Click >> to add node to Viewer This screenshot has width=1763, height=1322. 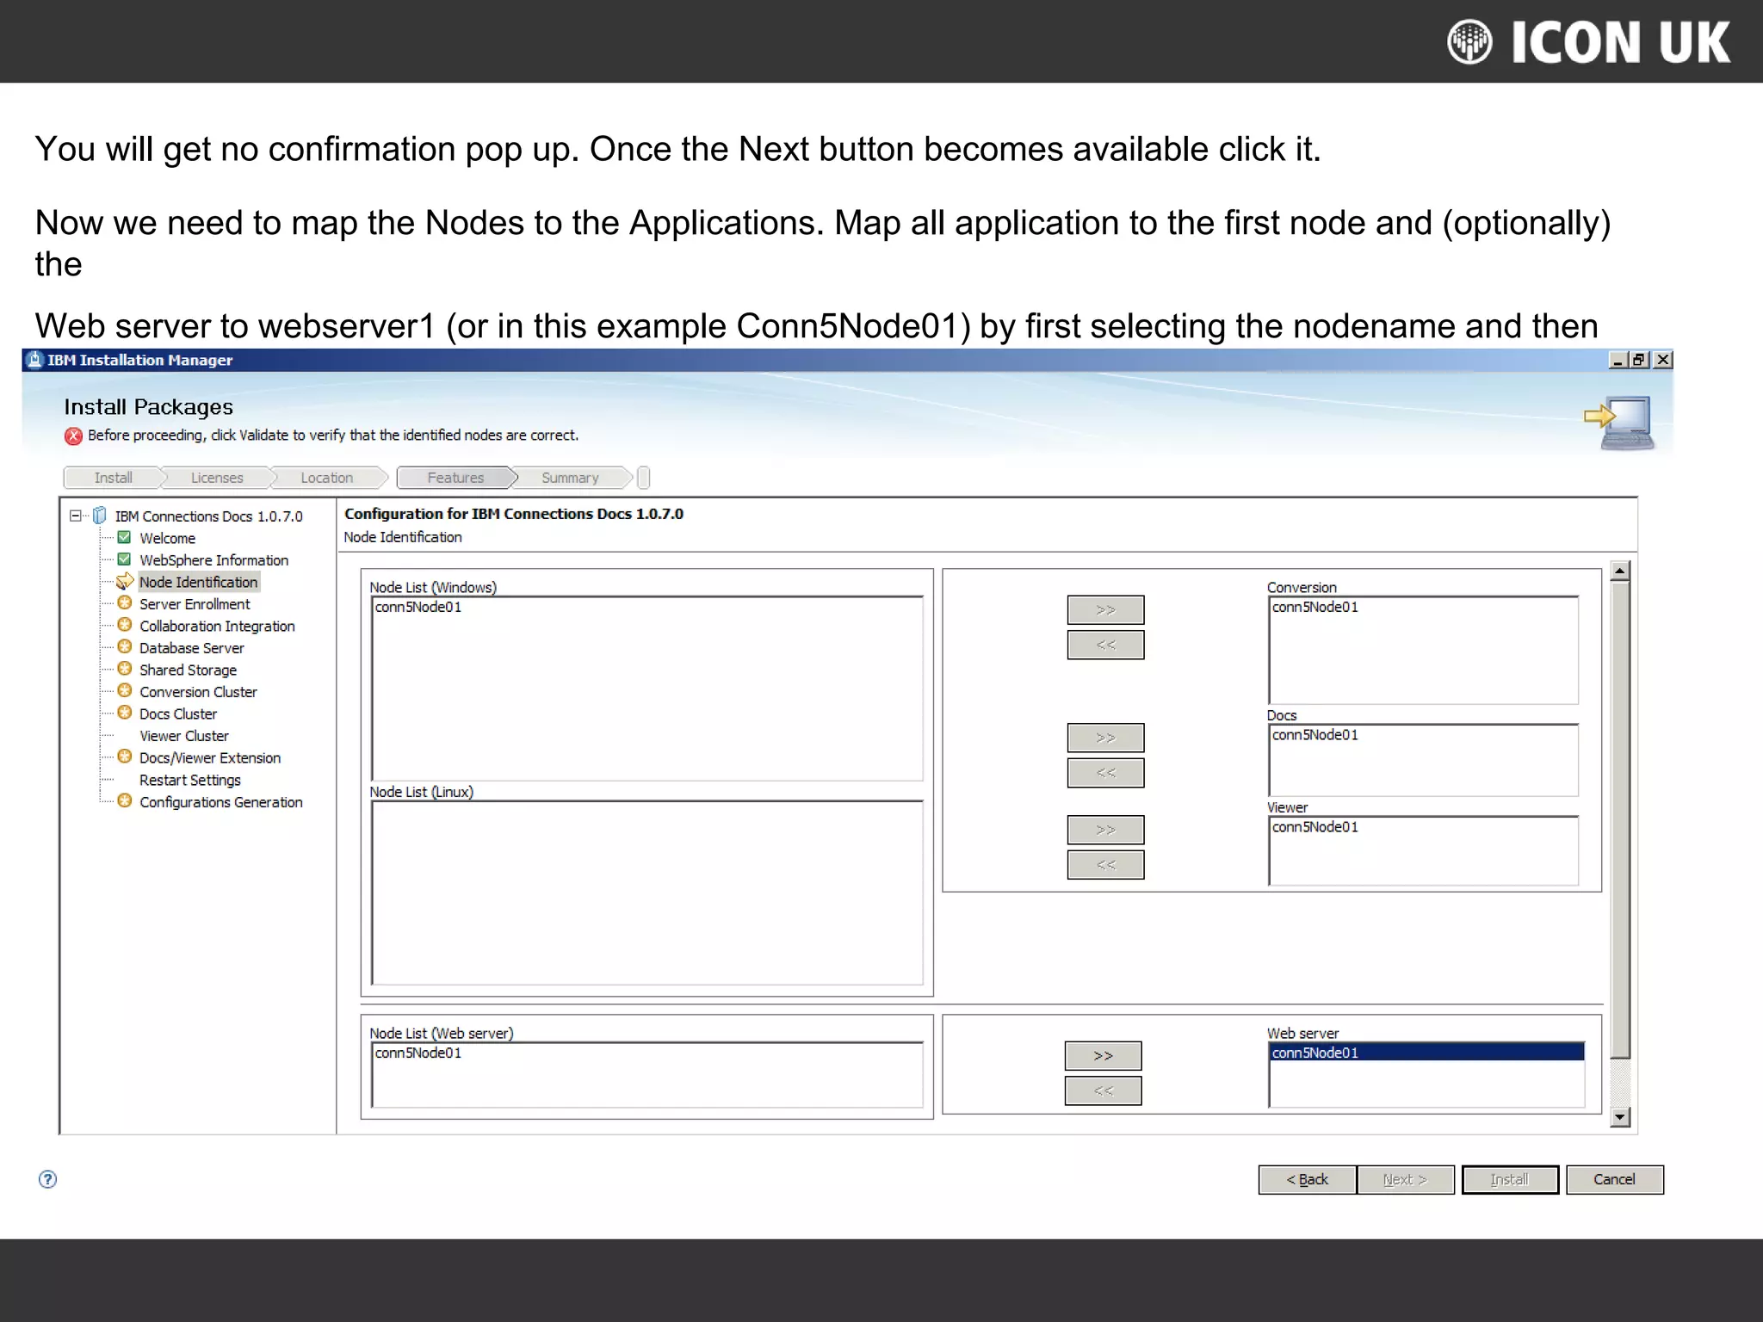click(1105, 830)
